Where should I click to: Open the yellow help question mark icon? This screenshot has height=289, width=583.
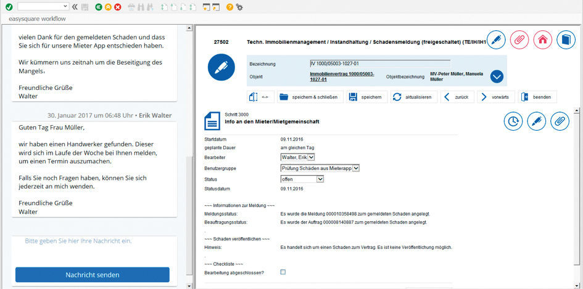click(x=229, y=7)
